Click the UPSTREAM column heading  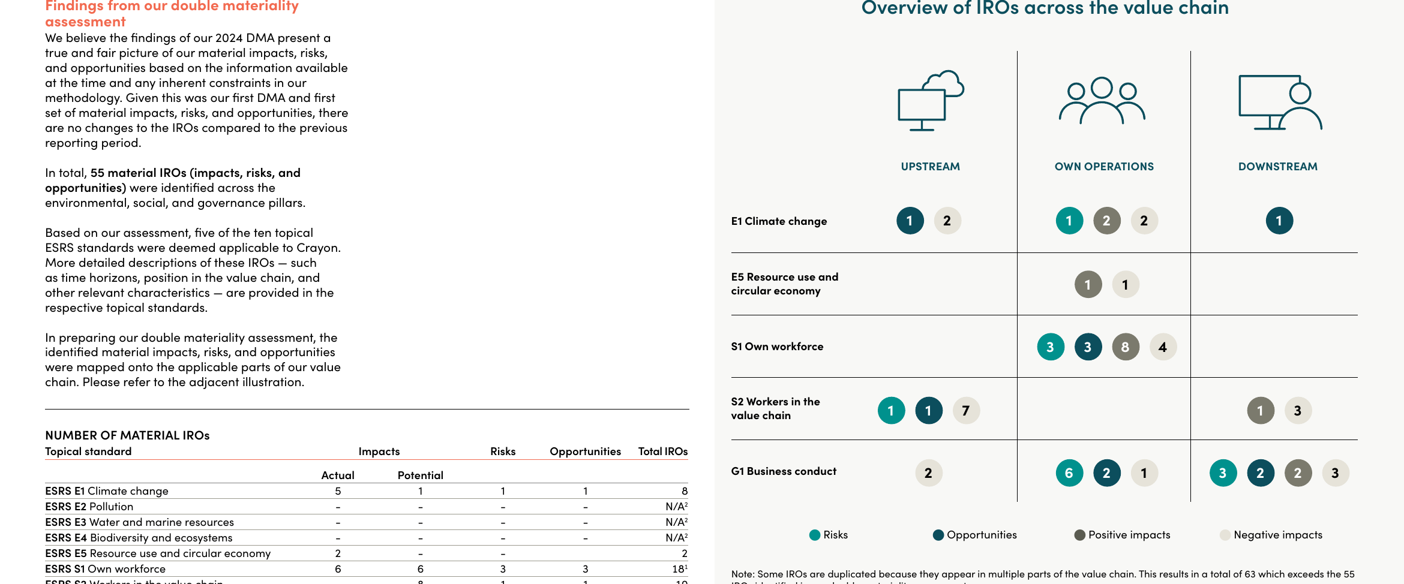click(x=931, y=167)
